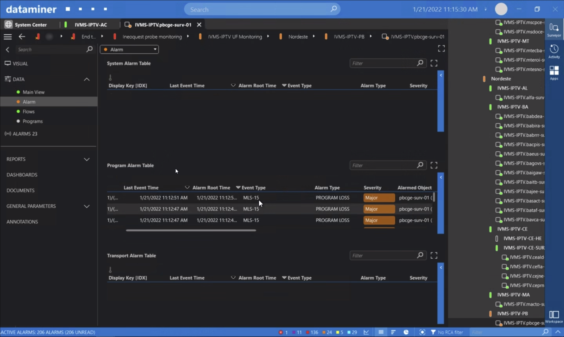564x337 pixels.
Task: Open the Workspace panel
Action: click(554, 317)
